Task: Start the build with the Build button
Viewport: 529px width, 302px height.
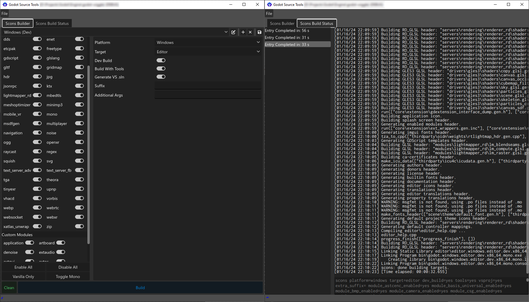Action: click(140, 288)
